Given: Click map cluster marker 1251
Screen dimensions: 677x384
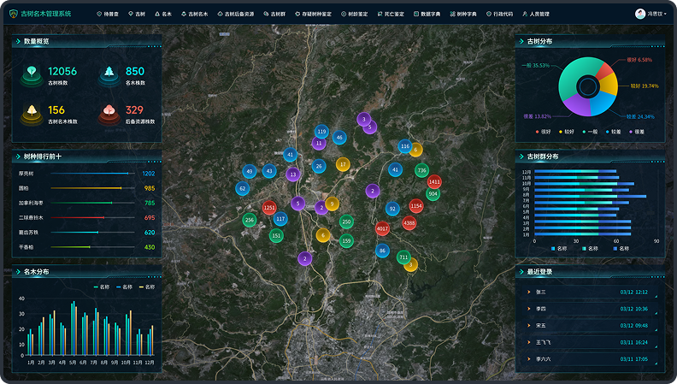Looking at the screenshot, I should [270, 208].
